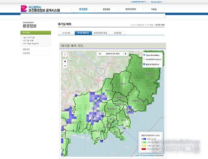Expand the map side panel arrow
The width and height of the screenshot is (208, 159).
click(65, 54)
